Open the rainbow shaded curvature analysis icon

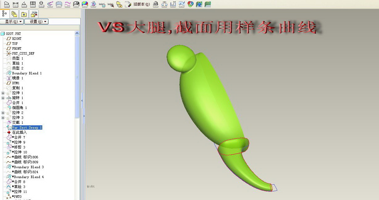(x=85, y=4)
